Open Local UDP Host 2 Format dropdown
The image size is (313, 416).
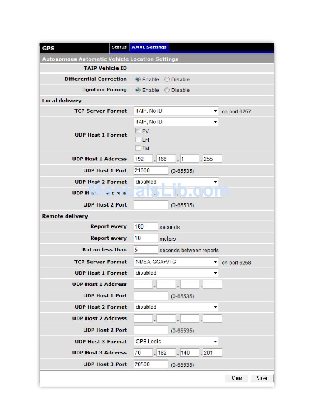(x=176, y=182)
